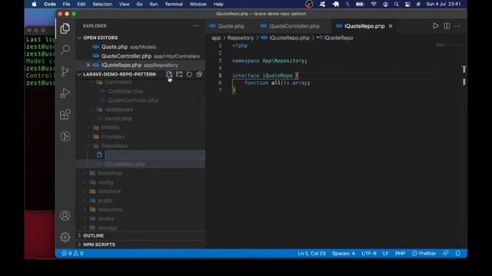The height and width of the screenshot is (276, 492).
Task: Close IQuoteRepo.php in Open Editors list
Action: (x=88, y=65)
